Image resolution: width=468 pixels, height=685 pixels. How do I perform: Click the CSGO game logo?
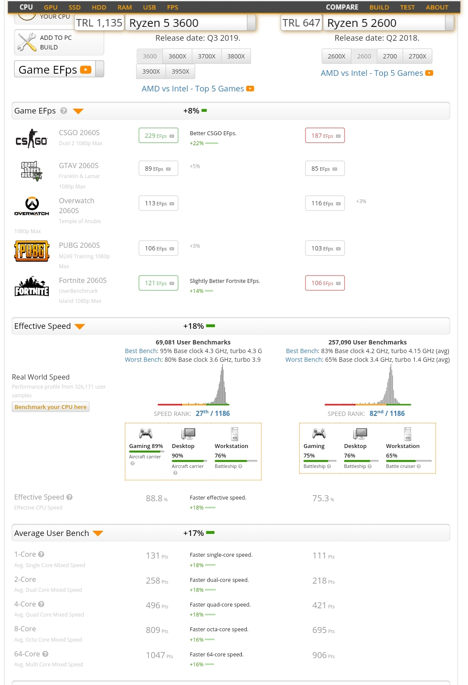pos(31,139)
